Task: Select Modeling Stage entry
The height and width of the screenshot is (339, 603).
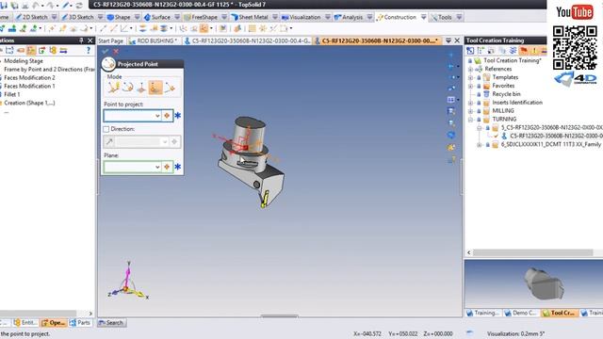Action: tap(24, 60)
